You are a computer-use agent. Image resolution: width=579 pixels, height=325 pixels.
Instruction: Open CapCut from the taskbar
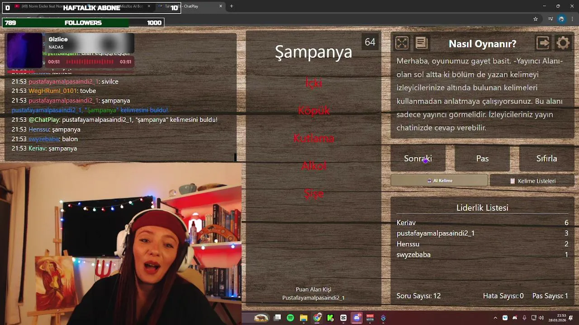[x=343, y=318]
